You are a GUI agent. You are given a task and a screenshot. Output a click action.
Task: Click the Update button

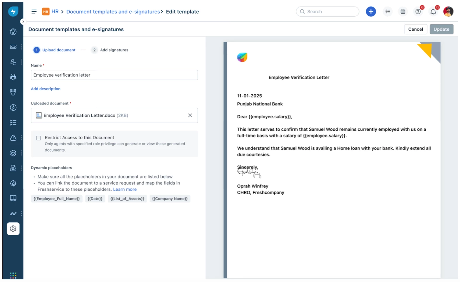click(441, 29)
